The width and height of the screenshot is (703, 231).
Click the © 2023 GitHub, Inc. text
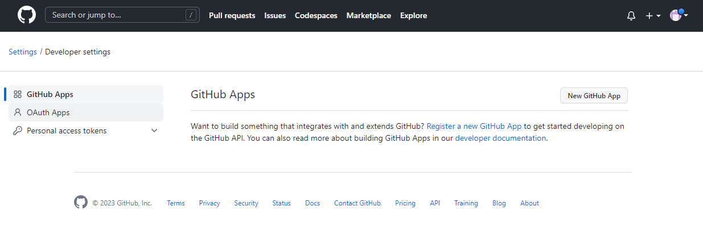coord(122,203)
